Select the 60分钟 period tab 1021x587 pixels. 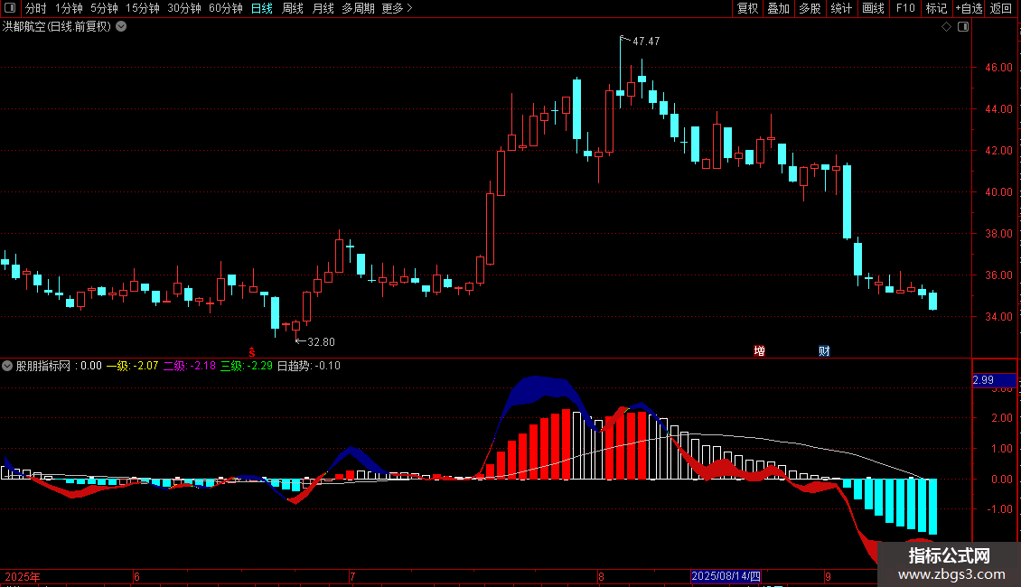225,8
